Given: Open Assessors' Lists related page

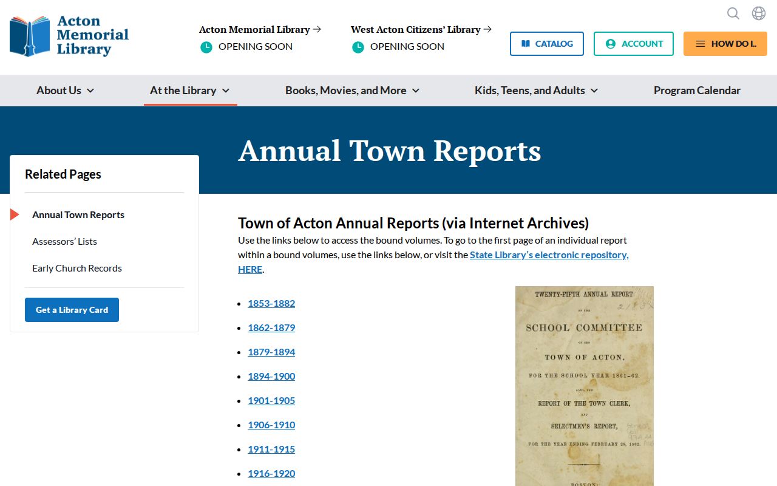Looking at the screenshot, I should click(64, 241).
